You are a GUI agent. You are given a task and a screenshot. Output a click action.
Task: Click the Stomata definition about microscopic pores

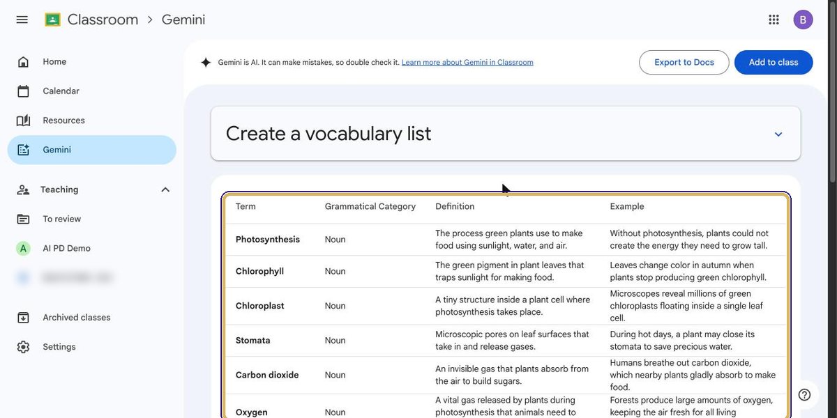pos(512,341)
